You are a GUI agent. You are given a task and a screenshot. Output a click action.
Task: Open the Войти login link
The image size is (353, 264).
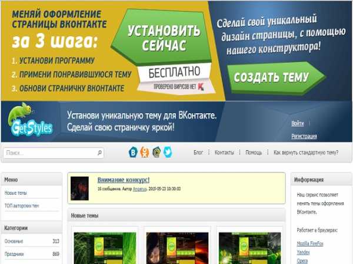297,123
